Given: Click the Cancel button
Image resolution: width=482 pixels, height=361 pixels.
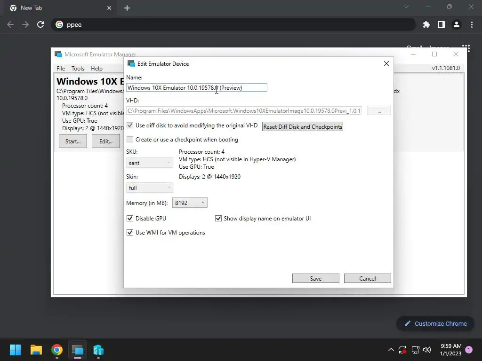Looking at the screenshot, I should click(367, 278).
